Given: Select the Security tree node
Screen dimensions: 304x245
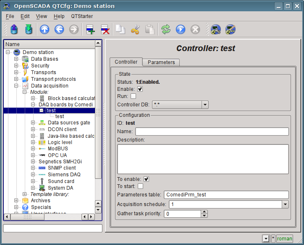Looking at the screenshot, I should (40, 66).
